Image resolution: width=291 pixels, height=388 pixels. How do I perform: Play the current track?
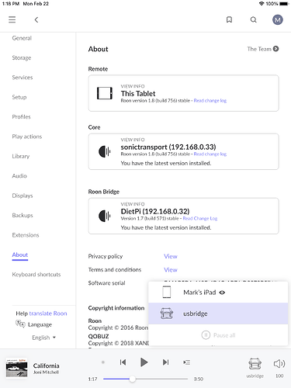144,362
